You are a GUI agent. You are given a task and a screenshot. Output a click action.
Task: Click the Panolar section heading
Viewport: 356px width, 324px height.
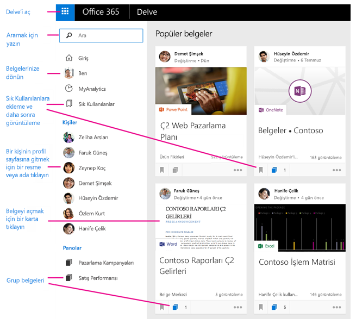click(72, 248)
